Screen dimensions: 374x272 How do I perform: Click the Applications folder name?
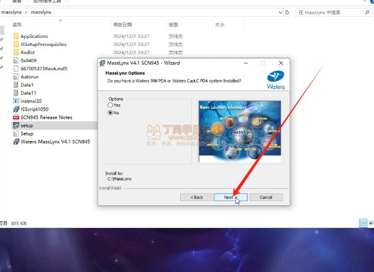pos(34,36)
